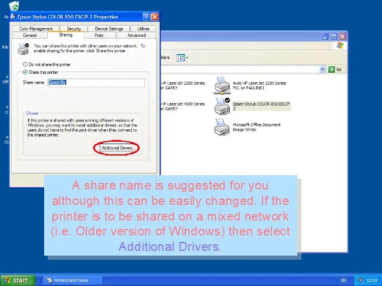The height and width of the screenshot is (286, 382).
Task: Click Printers and Faxes taskbar button
Action: point(73,280)
